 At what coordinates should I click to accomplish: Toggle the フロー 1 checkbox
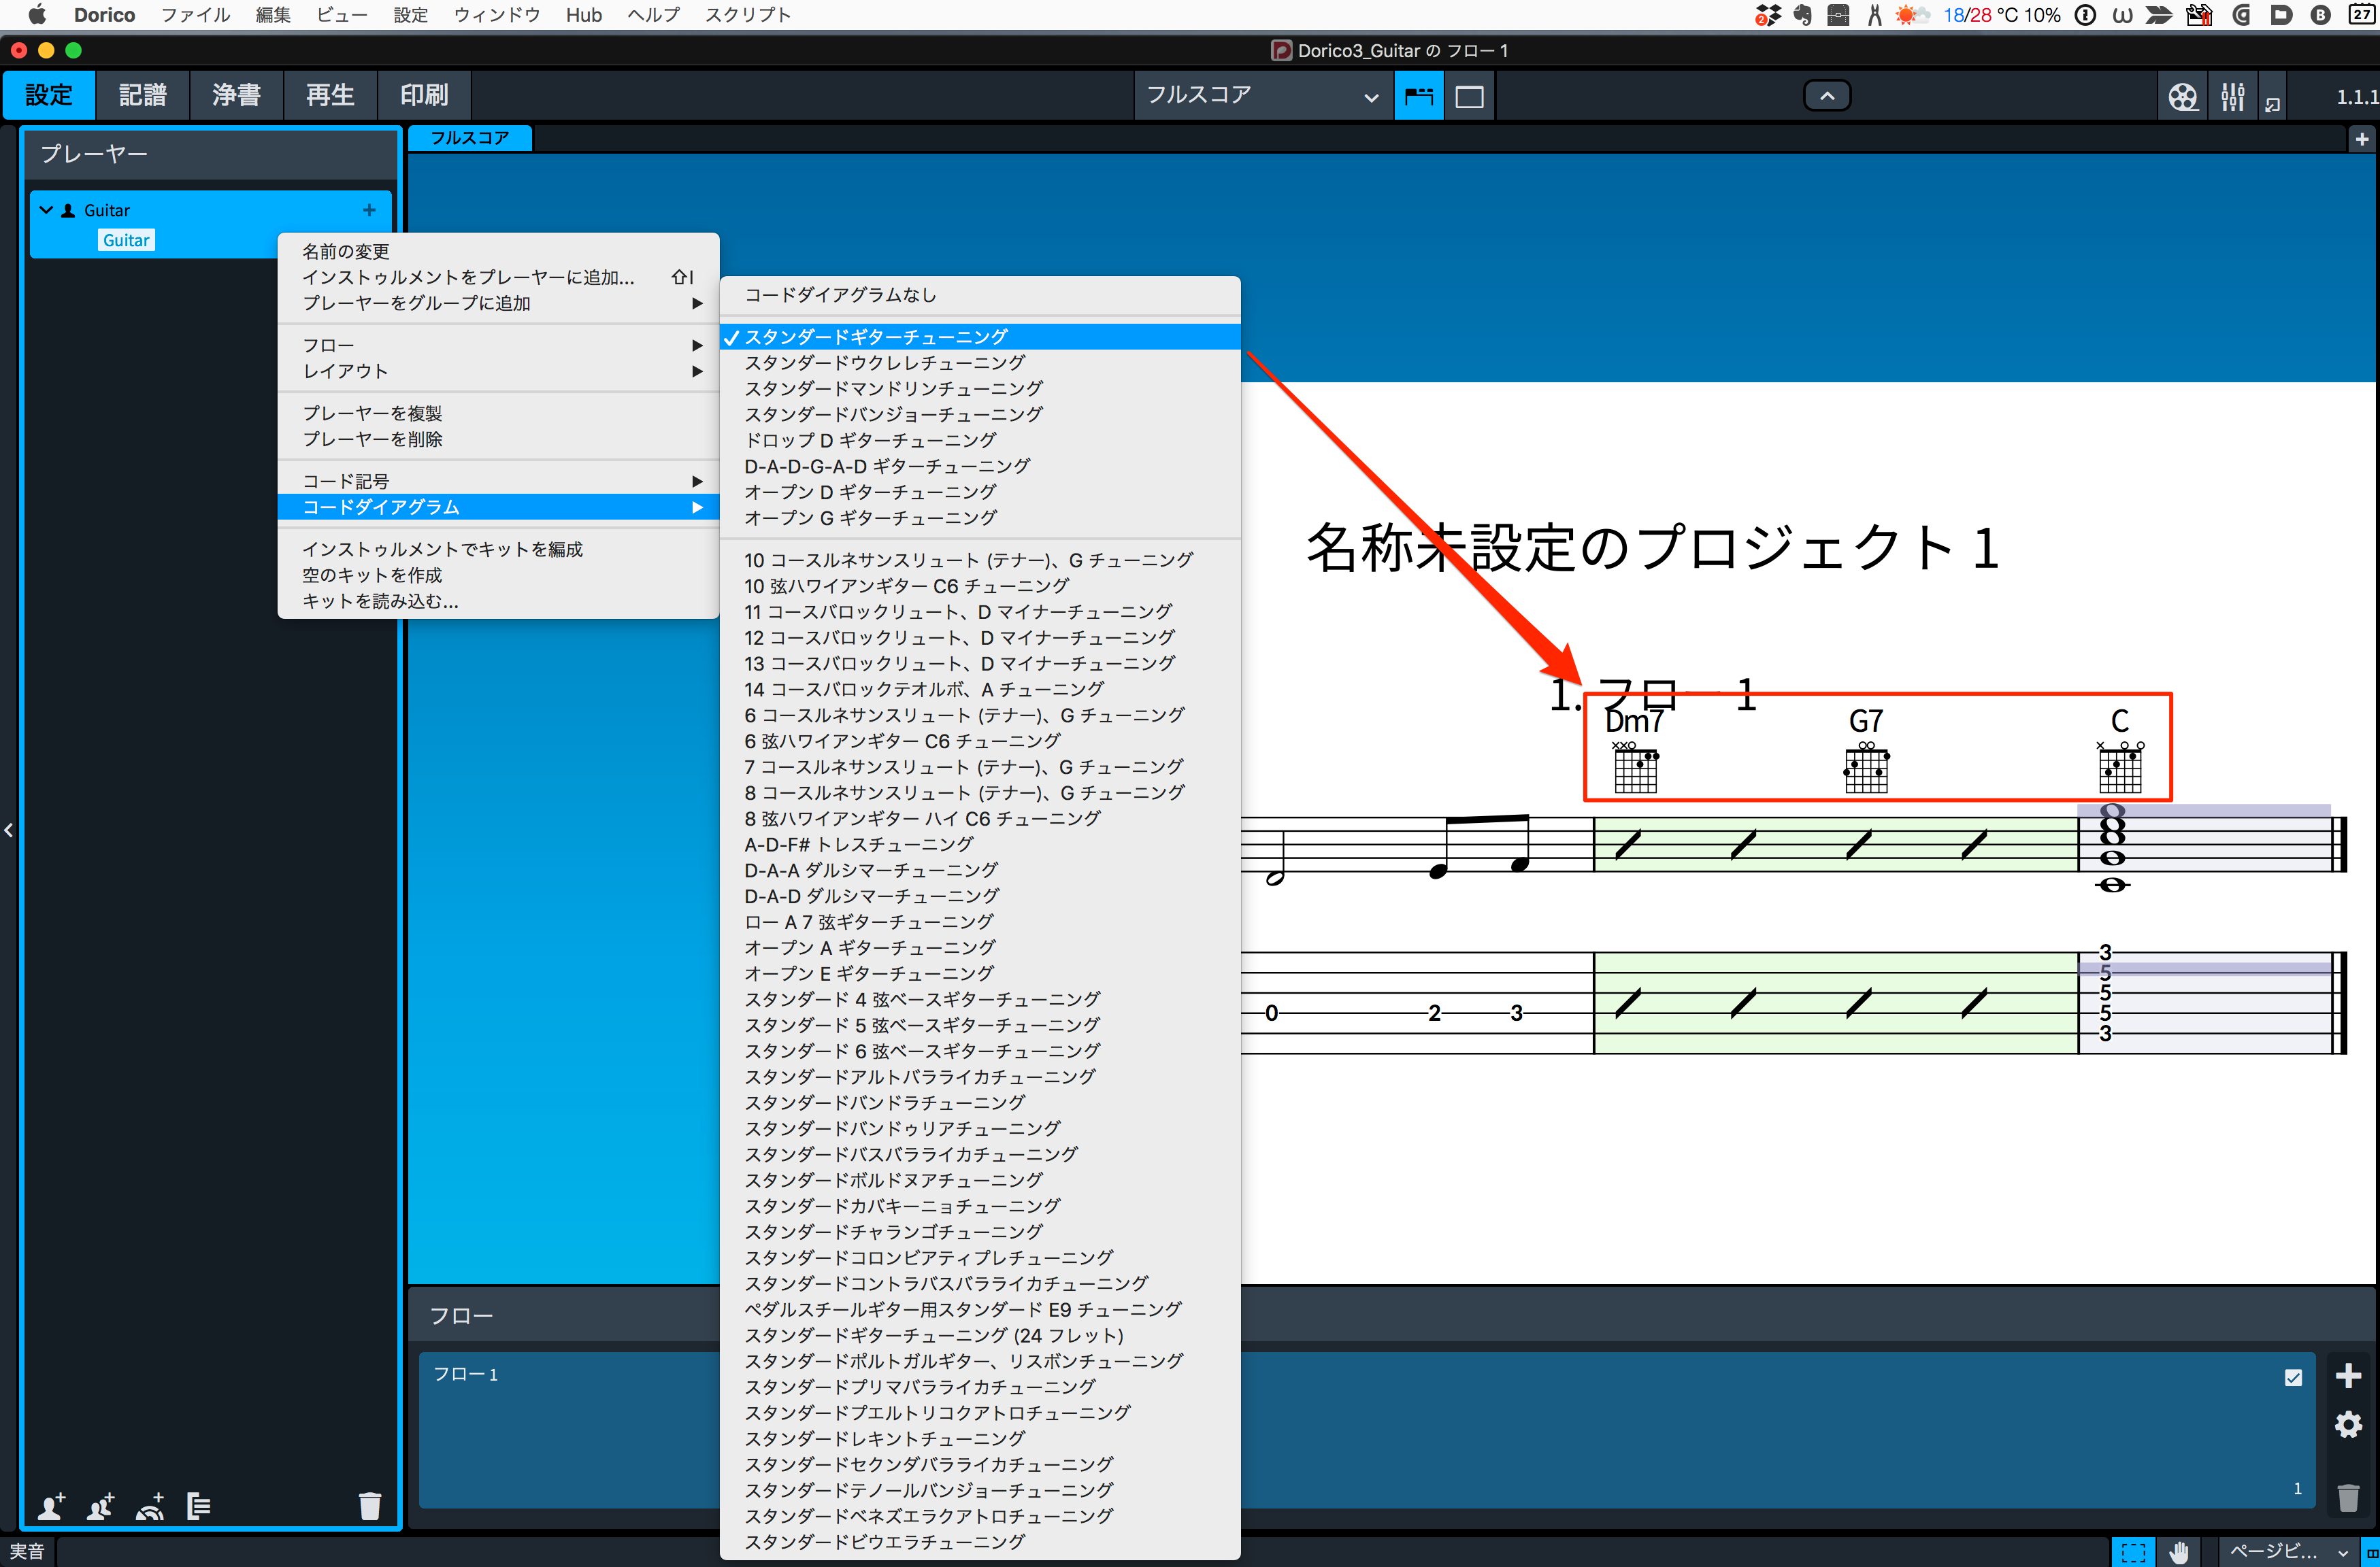pyautogui.click(x=2293, y=1377)
